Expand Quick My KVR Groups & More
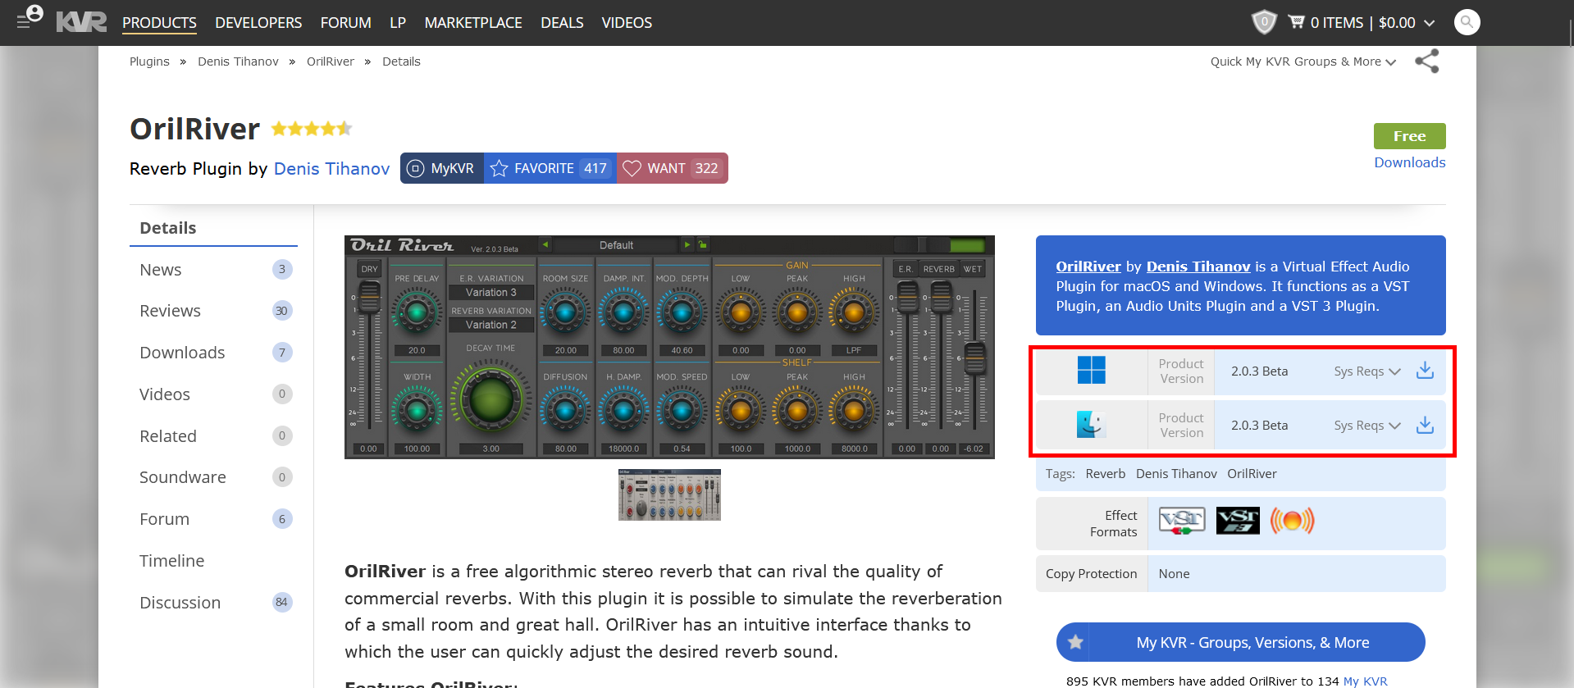 coord(1303,62)
